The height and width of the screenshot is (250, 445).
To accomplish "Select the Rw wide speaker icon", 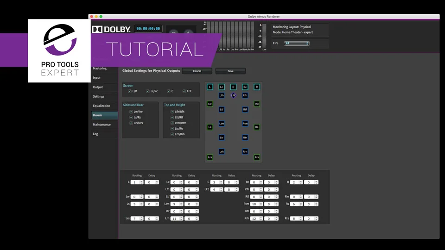I will [256, 104].
